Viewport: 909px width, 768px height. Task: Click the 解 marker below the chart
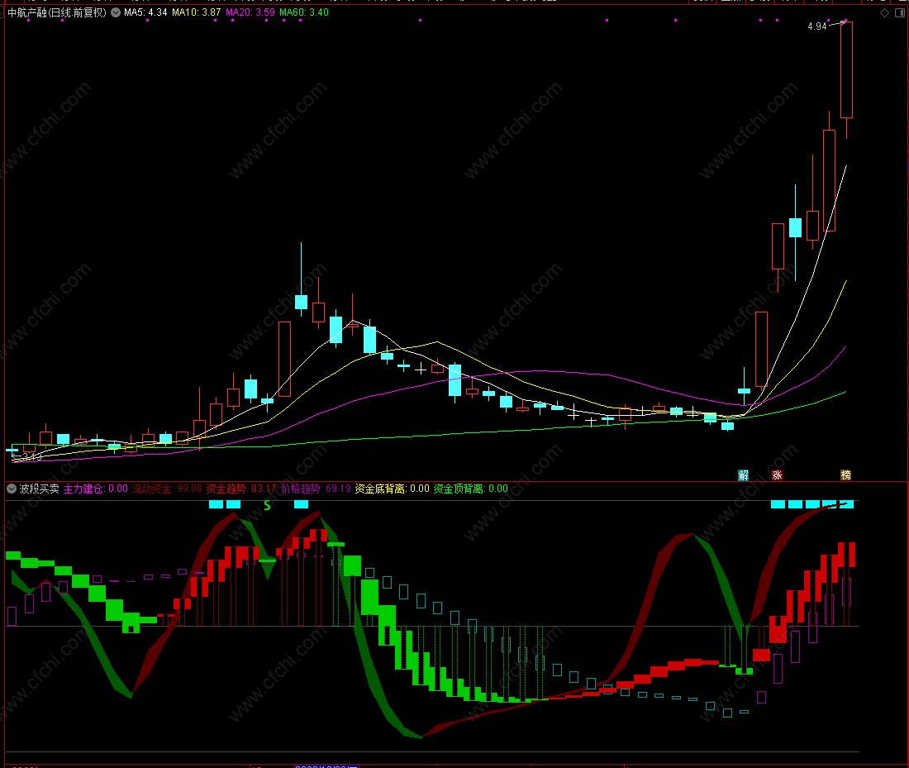pyautogui.click(x=743, y=475)
